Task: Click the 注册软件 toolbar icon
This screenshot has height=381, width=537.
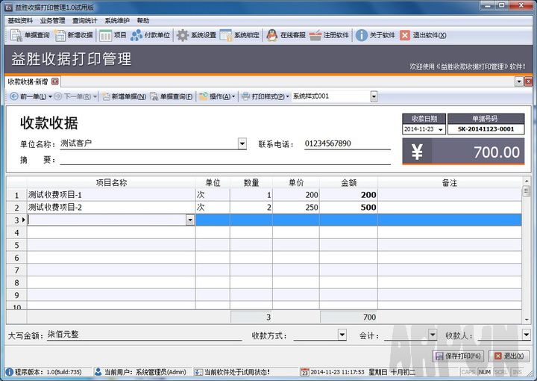Action: click(329, 35)
